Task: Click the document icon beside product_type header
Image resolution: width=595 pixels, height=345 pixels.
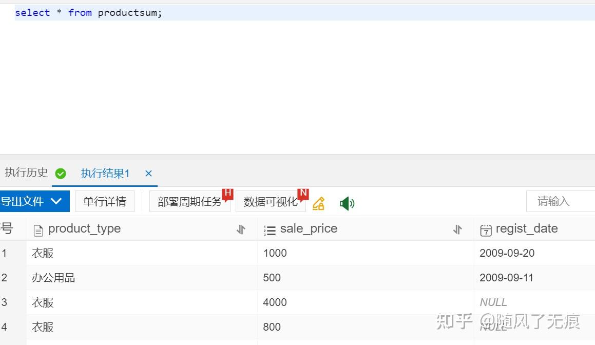Action: pos(38,229)
